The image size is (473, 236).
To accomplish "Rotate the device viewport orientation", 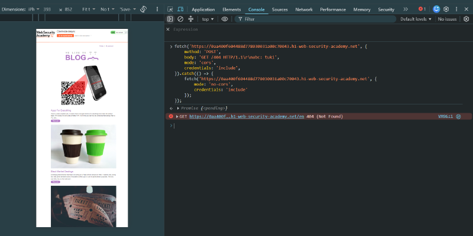I will [x=144, y=9].
